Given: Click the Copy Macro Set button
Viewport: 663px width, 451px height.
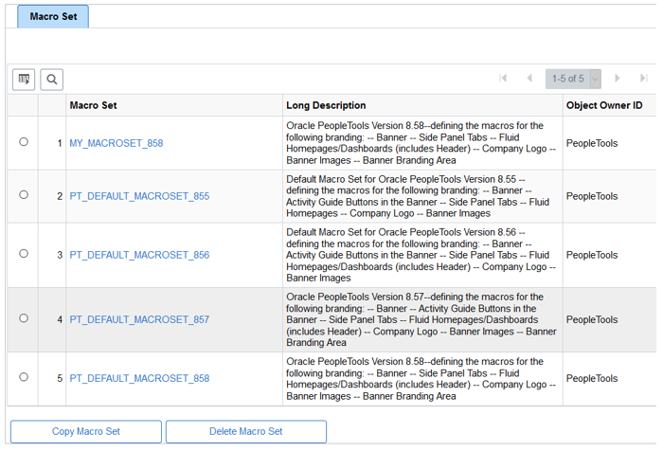Looking at the screenshot, I should point(85,432).
